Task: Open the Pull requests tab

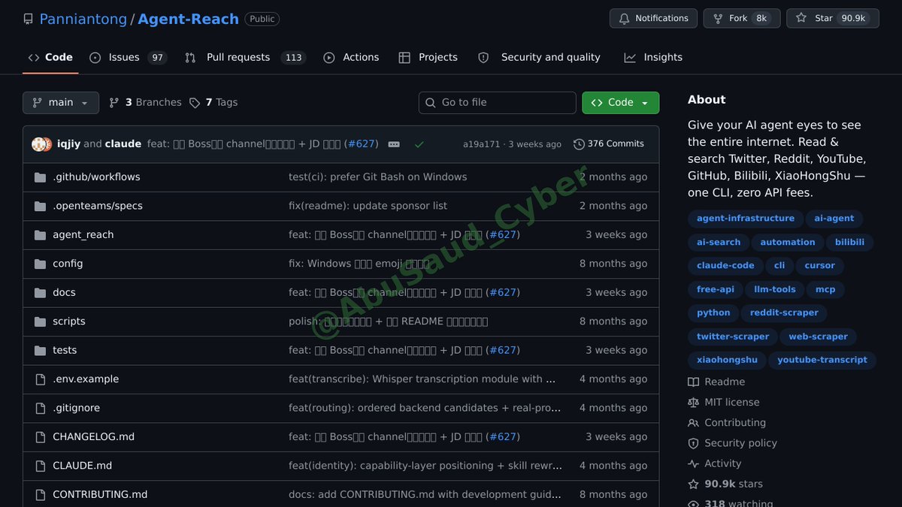Action: (244, 57)
